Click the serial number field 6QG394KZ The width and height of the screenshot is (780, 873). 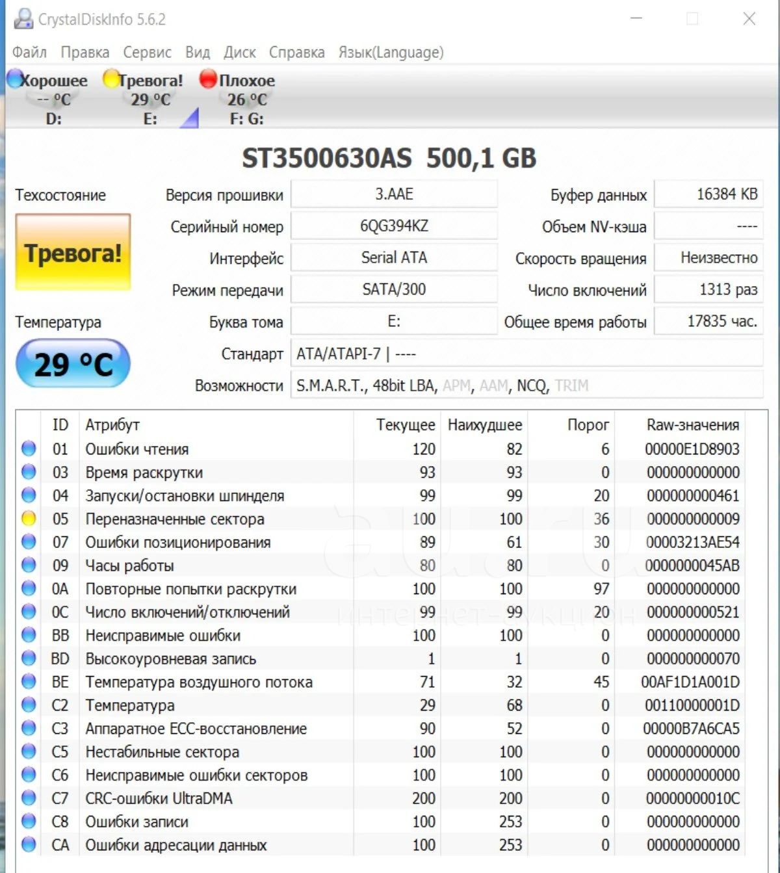pos(394,226)
